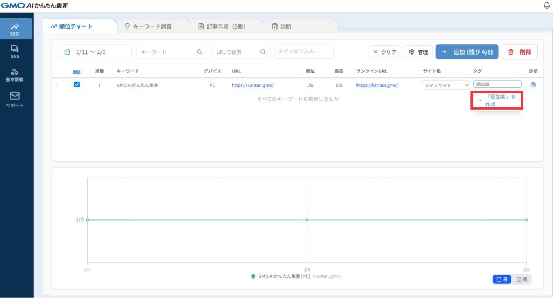This screenshot has width=553, height=298.
Task: Click the 診断 clipboard icon in the row
Action: point(533,85)
